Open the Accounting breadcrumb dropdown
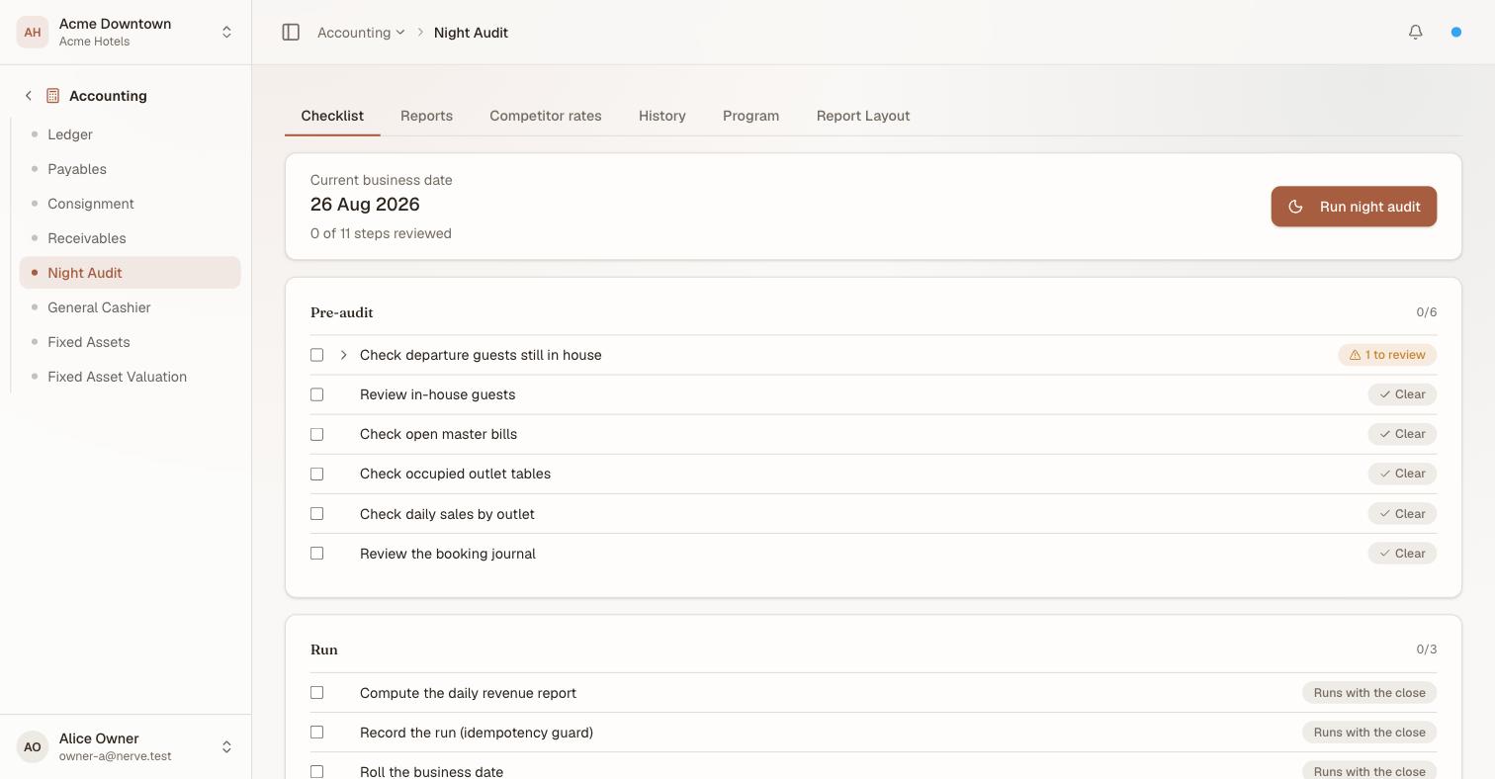The height and width of the screenshot is (779, 1495). pyautogui.click(x=361, y=33)
